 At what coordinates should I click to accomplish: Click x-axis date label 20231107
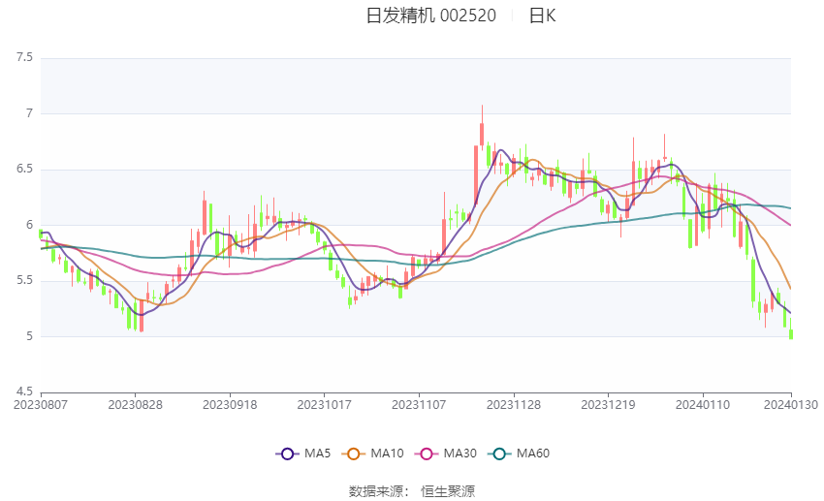[419, 405]
